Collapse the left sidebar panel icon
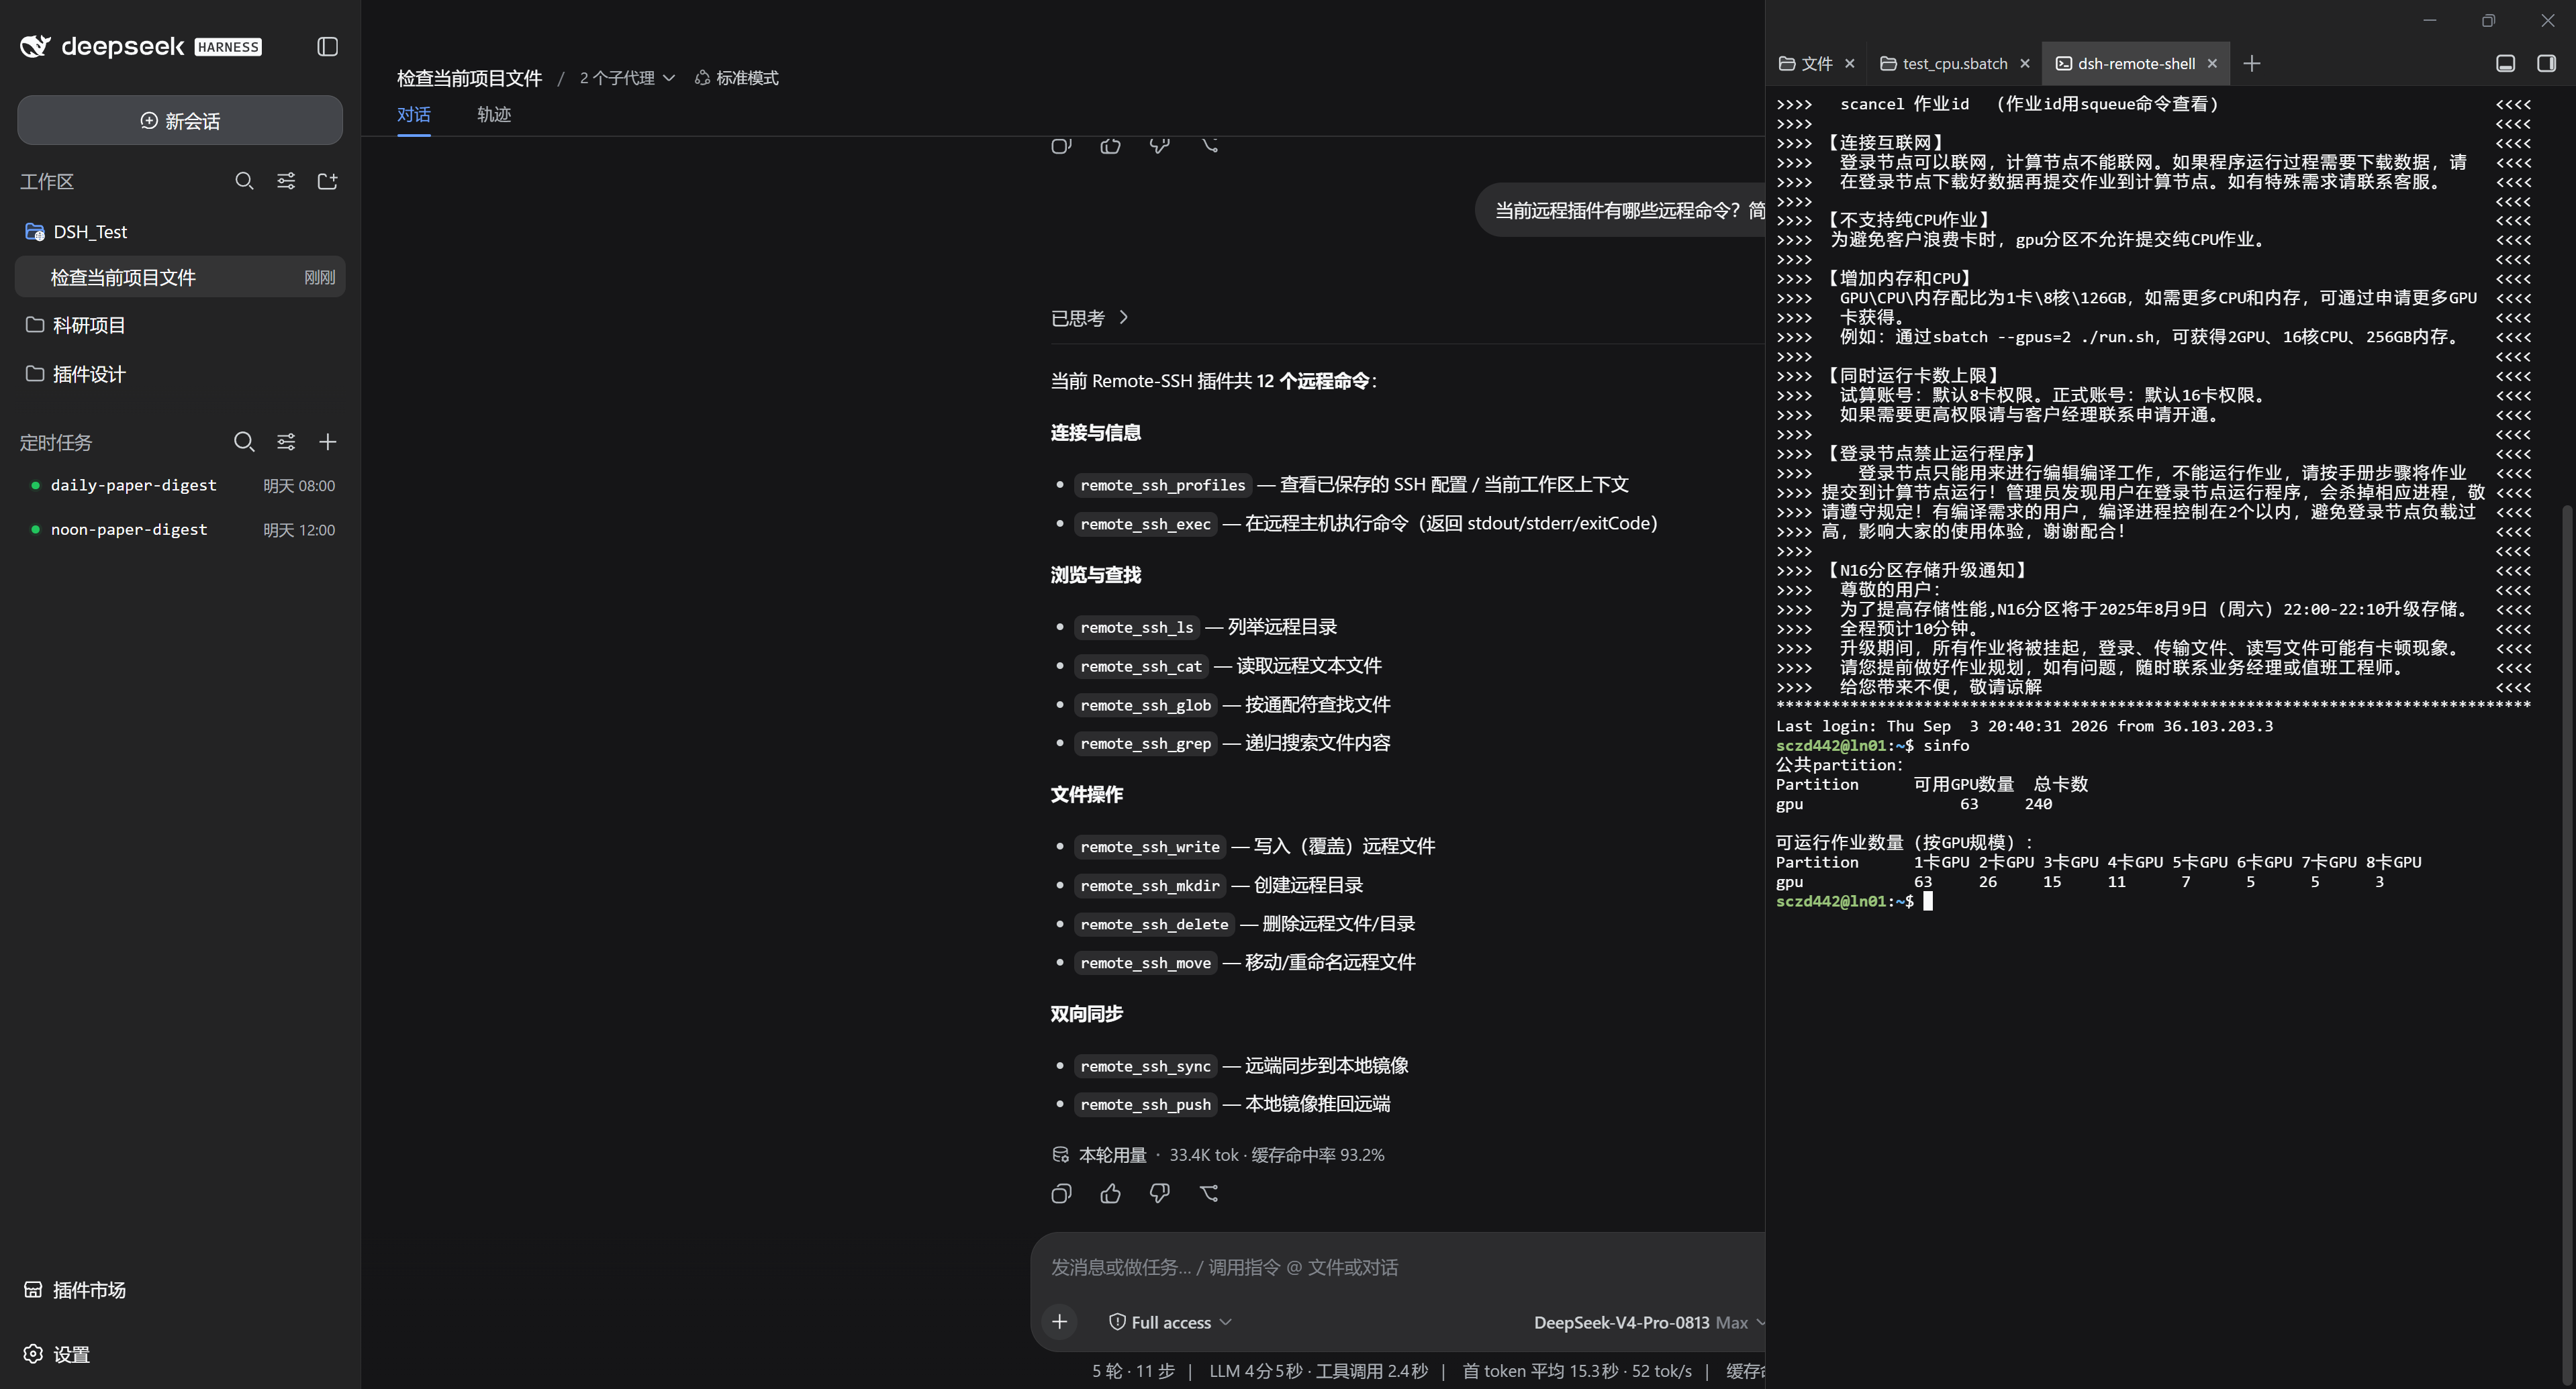Image resolution: width=2576 pixels, height=1389 pixels. pyautogui.click(x=327, y=47)
